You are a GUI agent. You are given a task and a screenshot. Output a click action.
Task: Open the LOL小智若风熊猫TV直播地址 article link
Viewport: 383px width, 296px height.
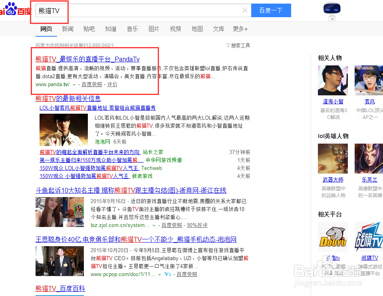coord(97,108)
